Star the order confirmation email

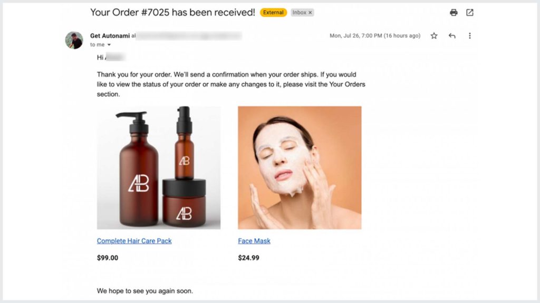coord(434,36)
